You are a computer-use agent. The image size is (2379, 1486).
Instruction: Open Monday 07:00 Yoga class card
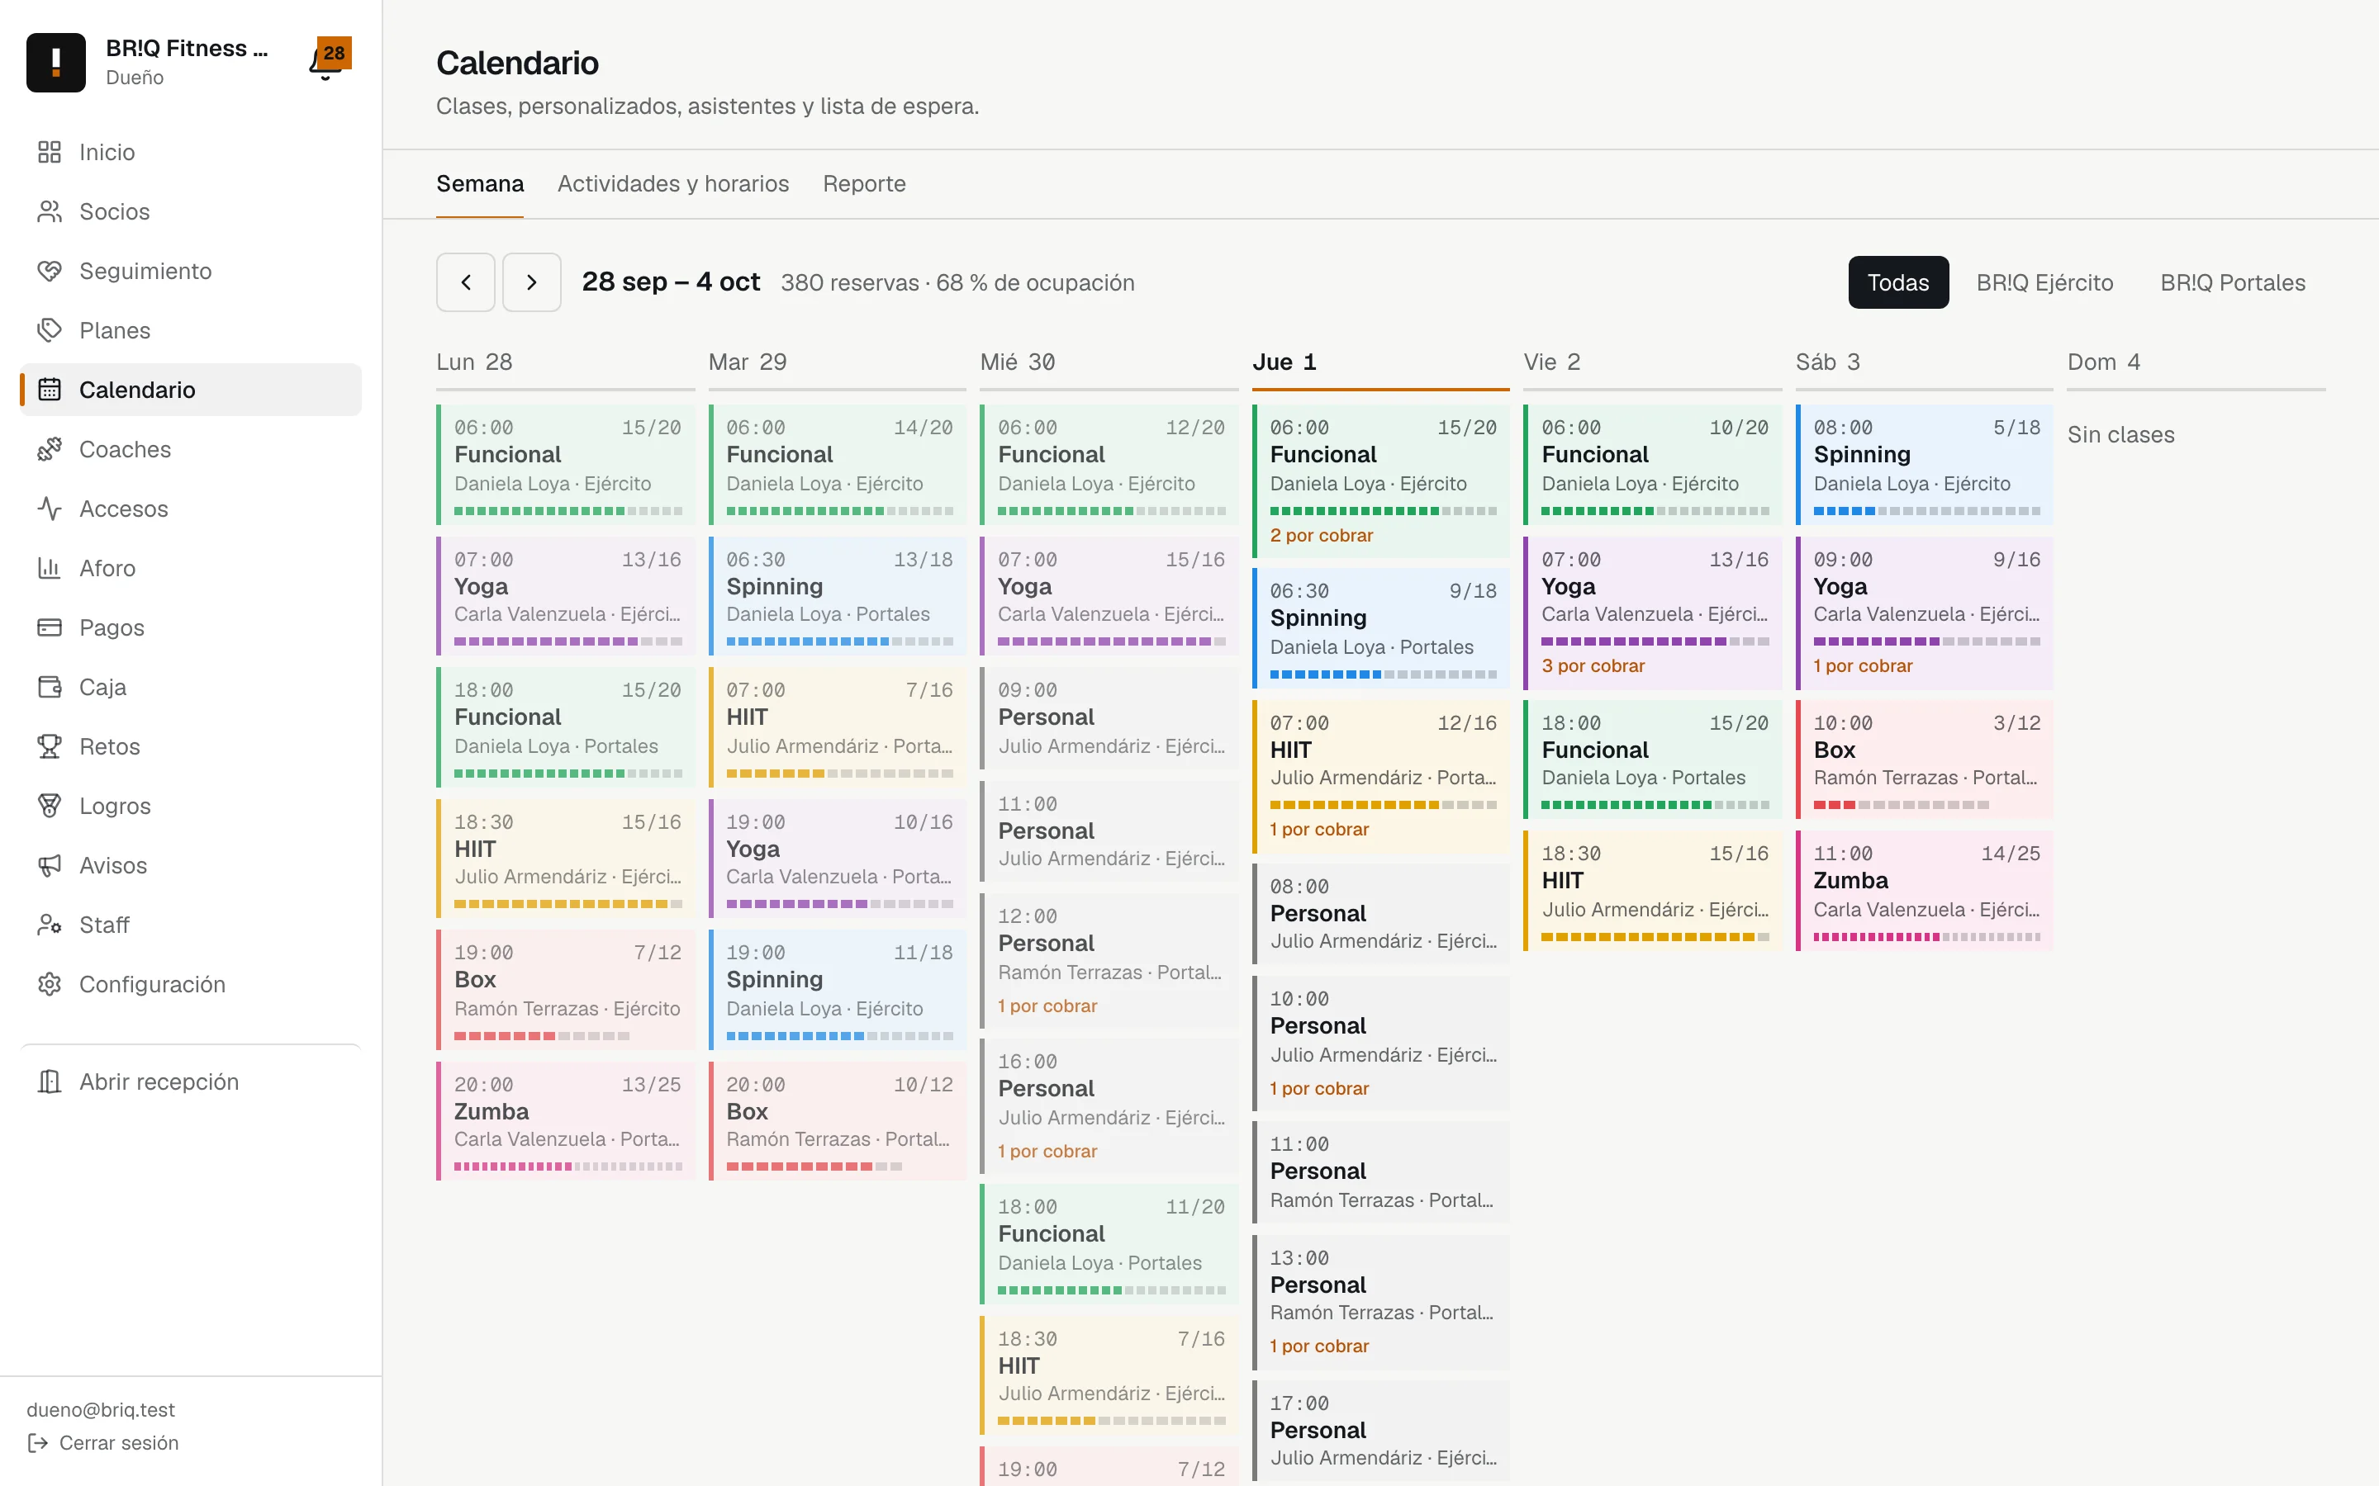click(x=566, y=597)
